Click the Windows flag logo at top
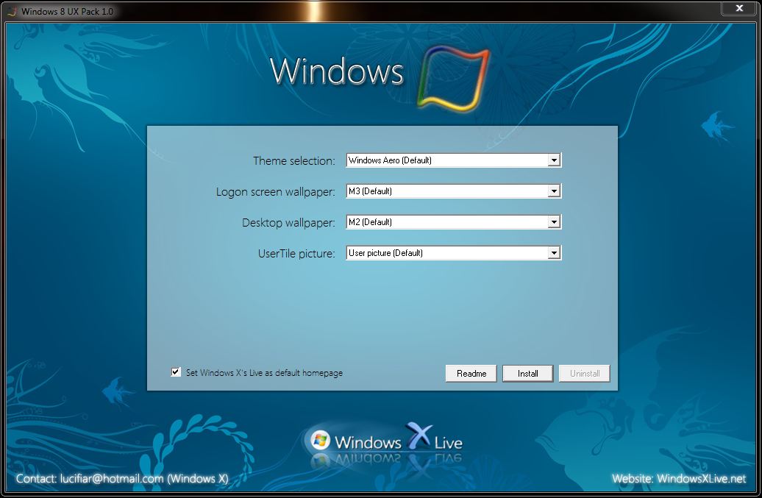This screenshot has height=498, width=762. tap(453, 78)
